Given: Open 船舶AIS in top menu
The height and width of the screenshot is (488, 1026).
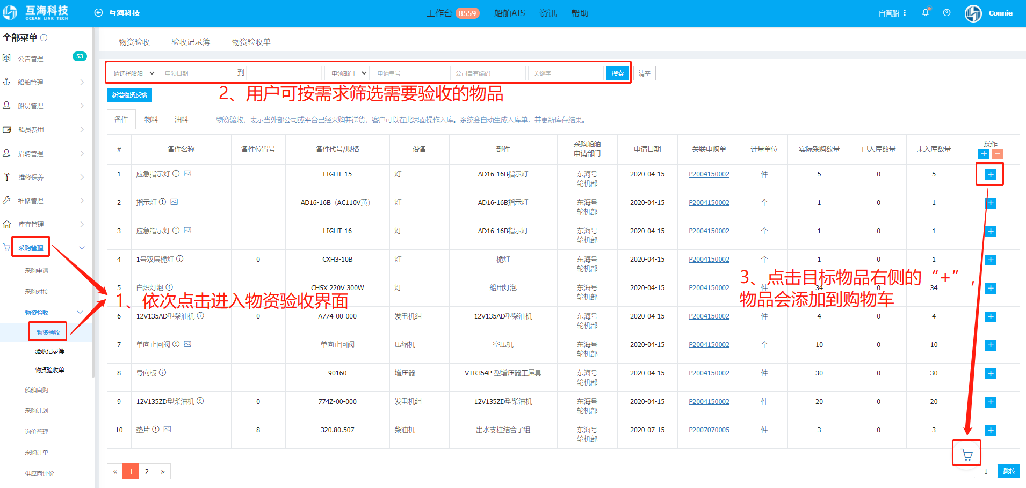Looking at the screenshot, I should click(x=509, y=13).
